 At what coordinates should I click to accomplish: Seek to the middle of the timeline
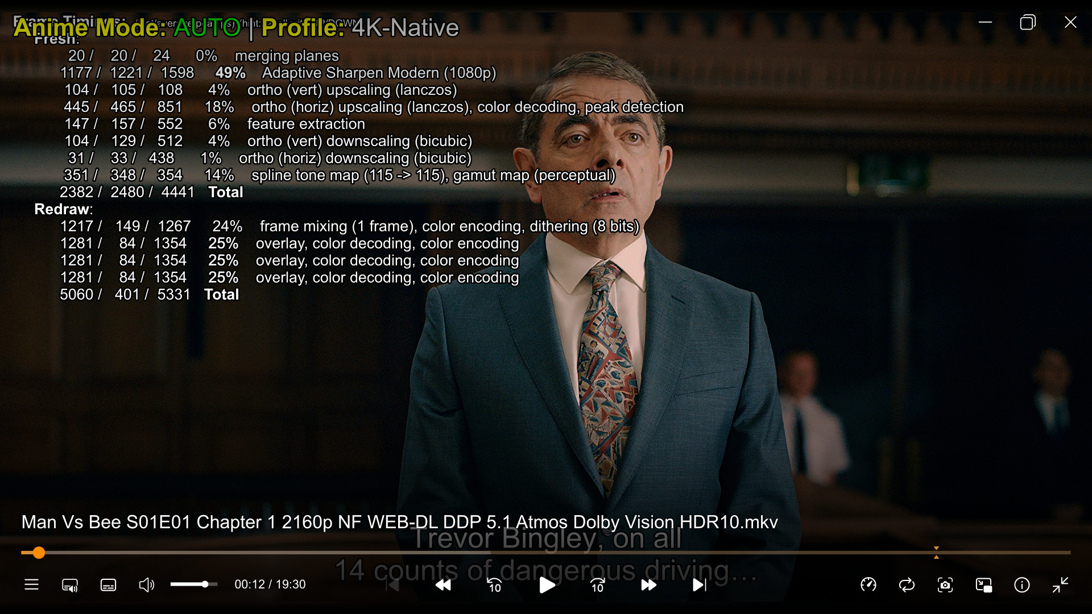(x=546, y=553)
